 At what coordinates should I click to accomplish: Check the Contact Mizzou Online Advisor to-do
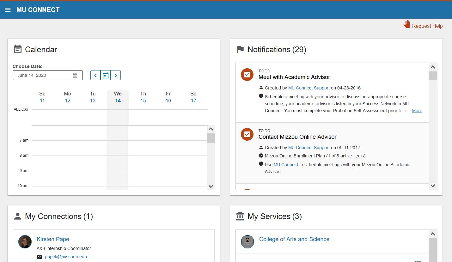tap(247, 134)
